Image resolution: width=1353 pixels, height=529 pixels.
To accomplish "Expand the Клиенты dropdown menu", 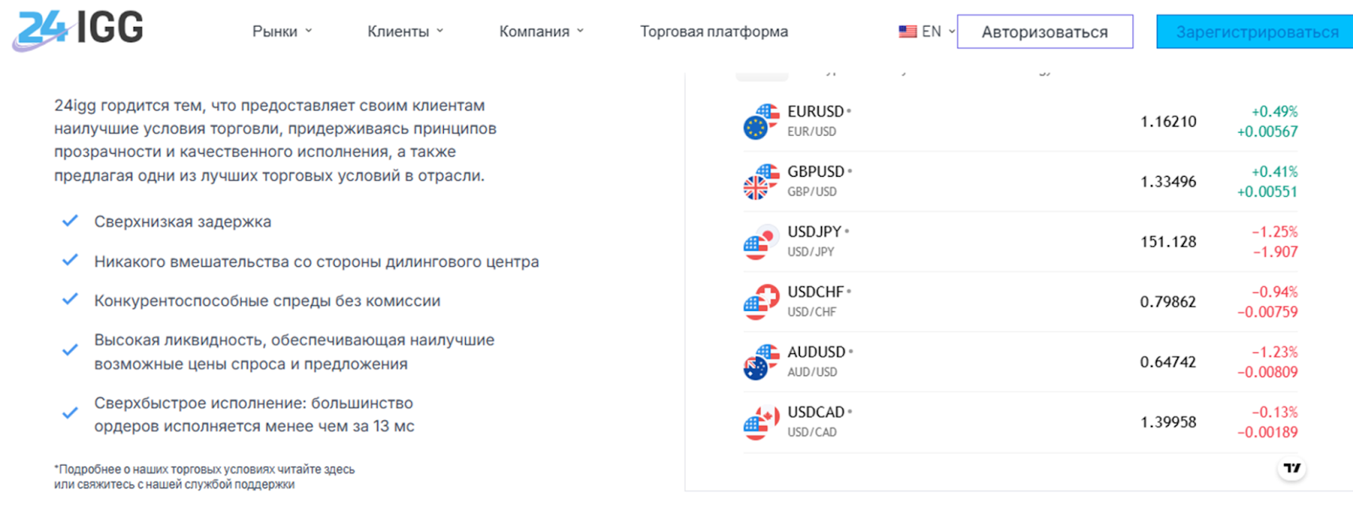I will (x=405, y=31).
